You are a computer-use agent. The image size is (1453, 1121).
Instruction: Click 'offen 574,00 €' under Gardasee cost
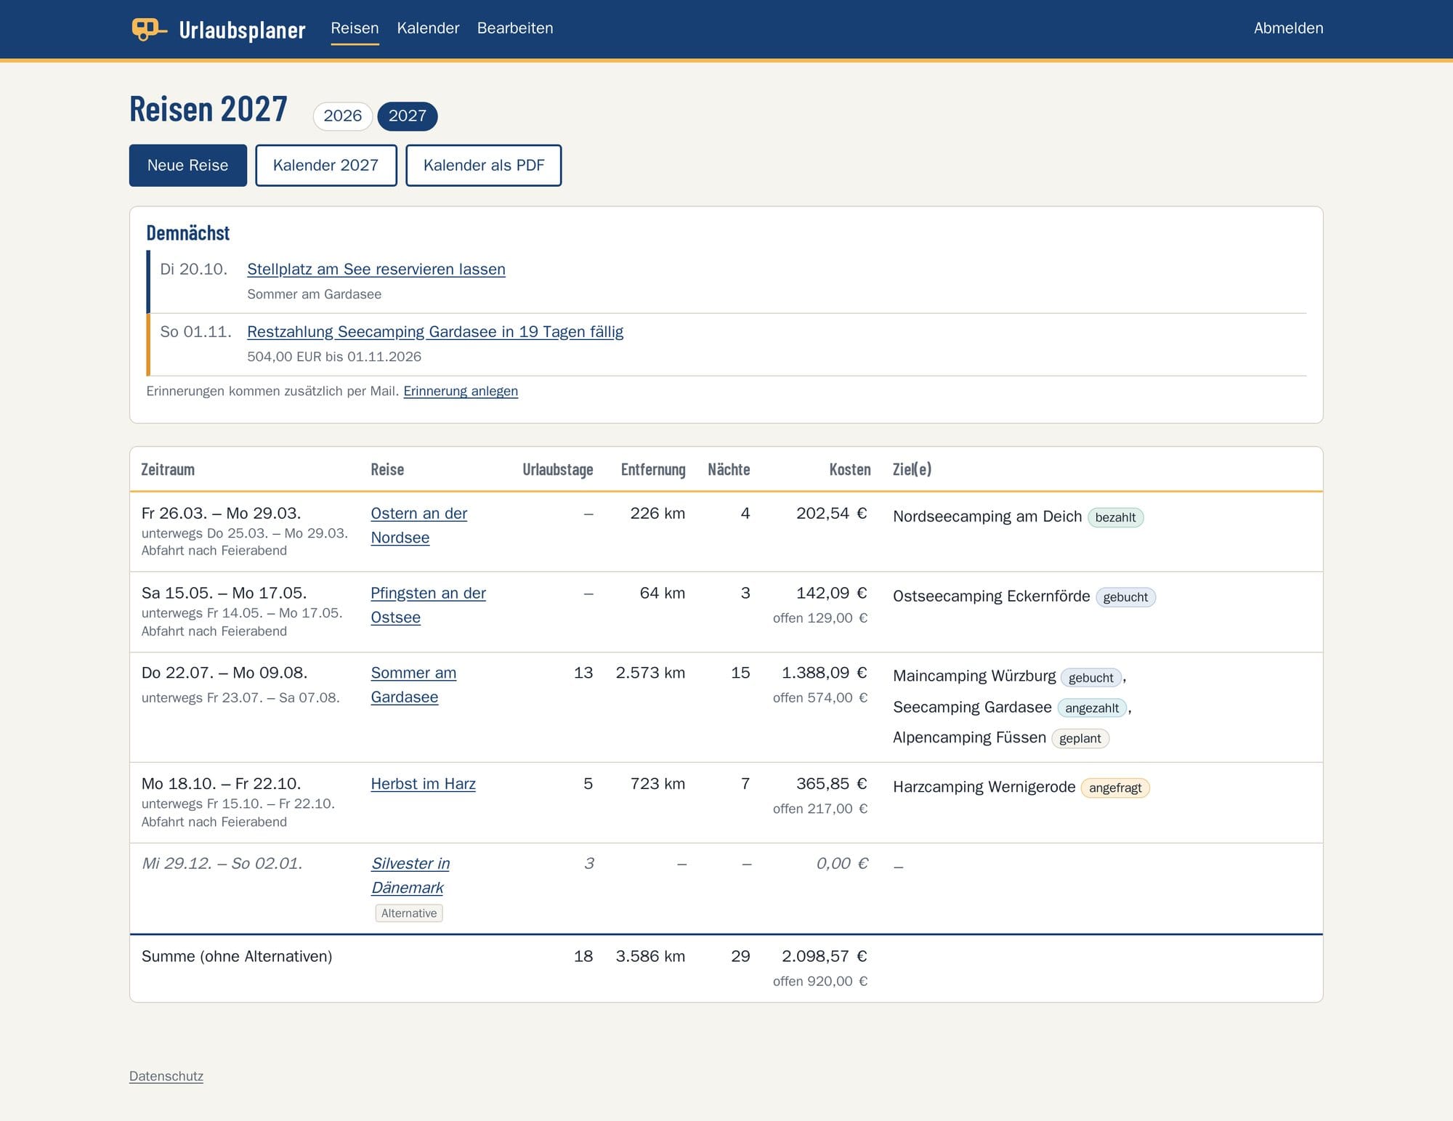point(820,698)
